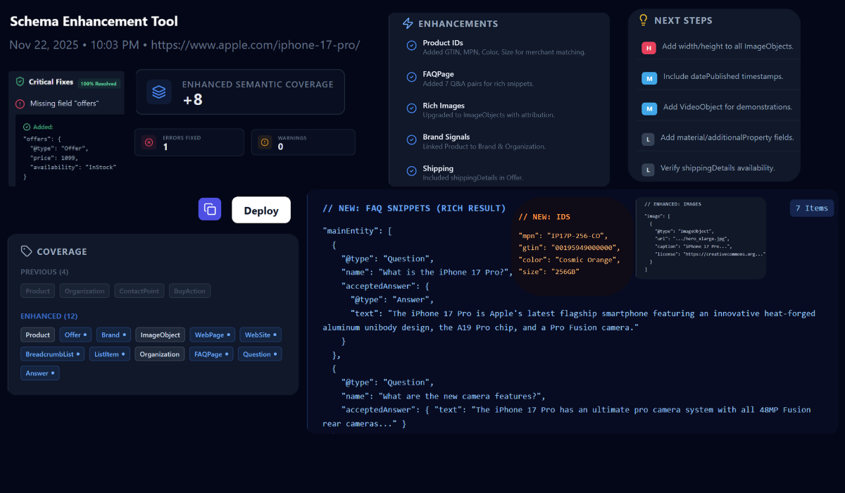Viewport: 845px width, 493px height.
Task: Collapse the PREVIOUS (4) coverage section
Action: click(x=44, y=271)
